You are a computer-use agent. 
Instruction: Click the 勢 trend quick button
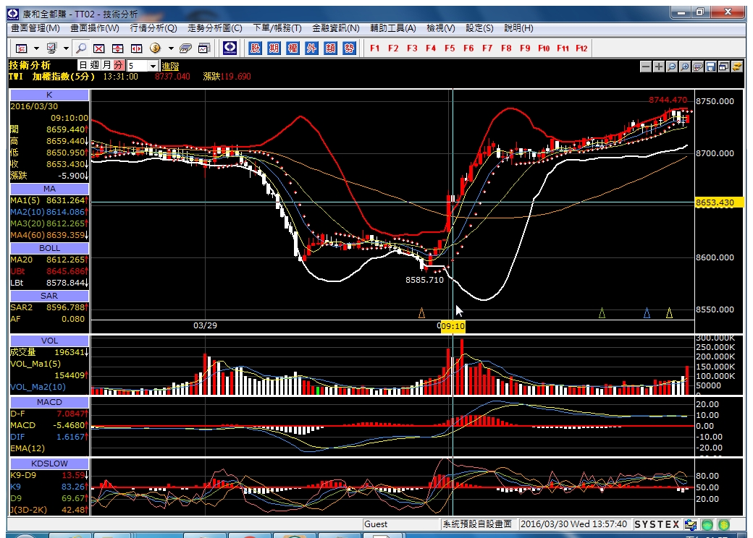coord(349,48)
